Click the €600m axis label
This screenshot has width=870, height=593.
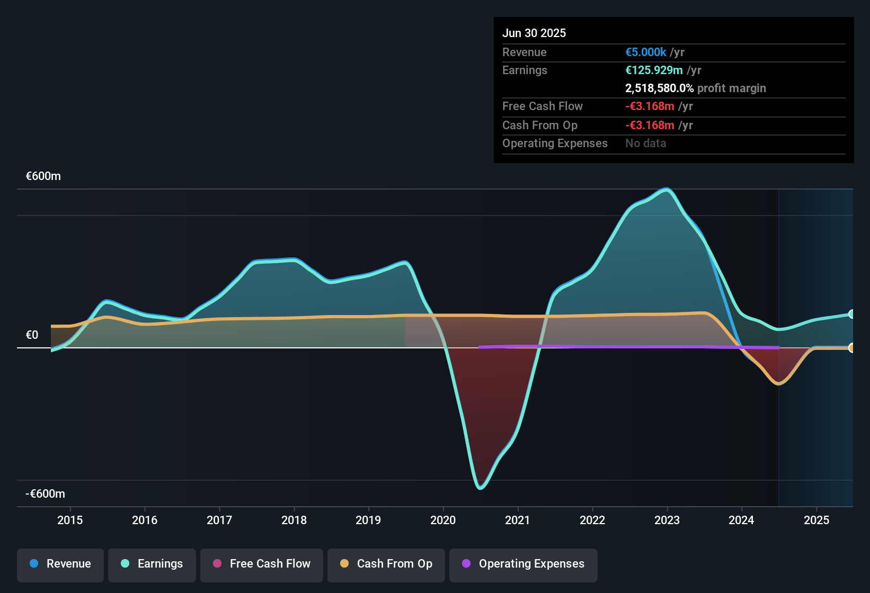(43, 176)
